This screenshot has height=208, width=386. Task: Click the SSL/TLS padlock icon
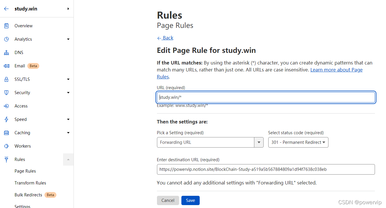point(6,79)
